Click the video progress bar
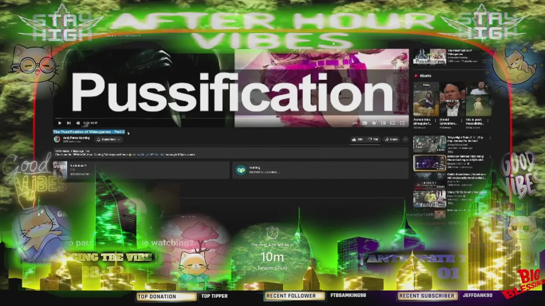The image size is (545, 306). [x=230, y=119]
